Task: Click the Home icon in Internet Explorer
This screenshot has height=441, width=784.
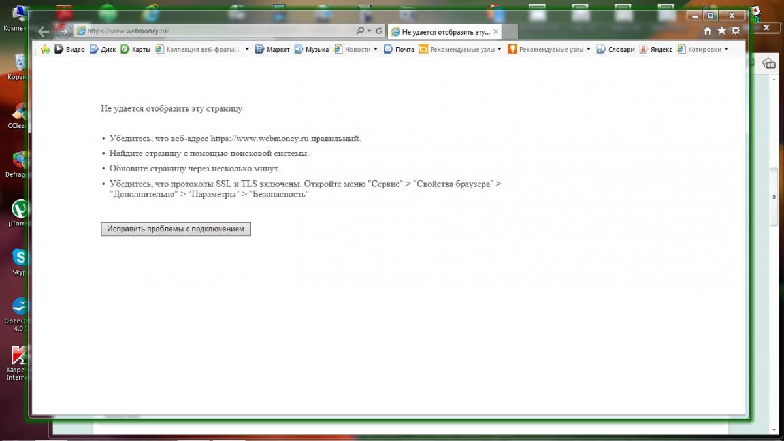Action: pos(708,31)
